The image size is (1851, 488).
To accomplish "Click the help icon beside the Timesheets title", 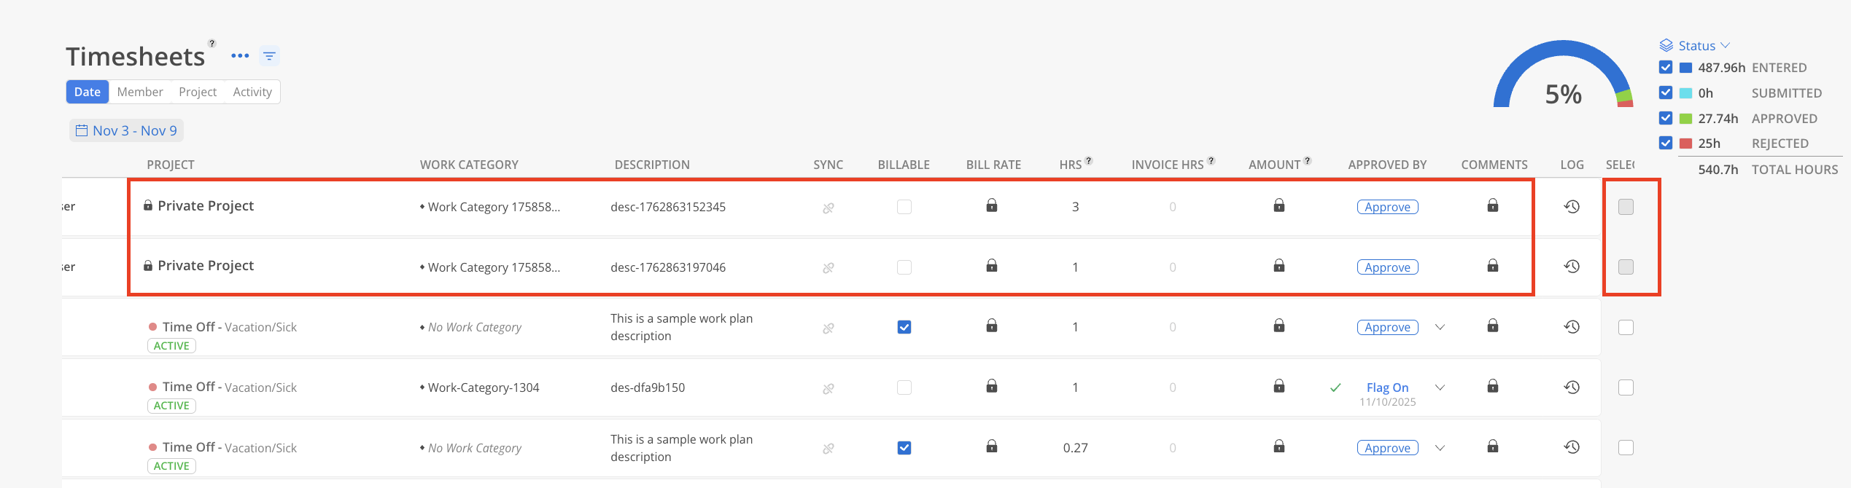I will point(212,44).
